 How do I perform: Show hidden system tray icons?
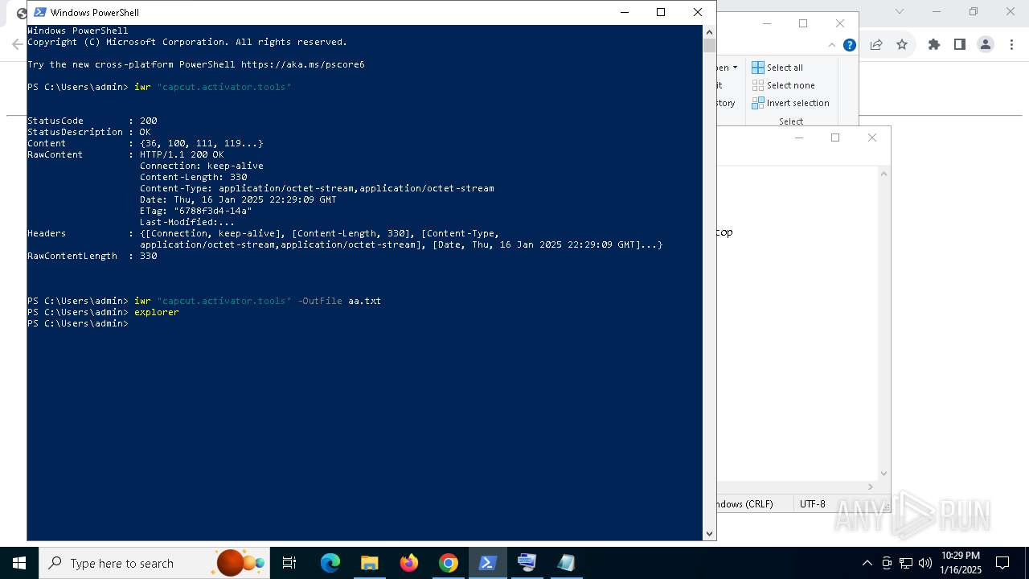867,563
